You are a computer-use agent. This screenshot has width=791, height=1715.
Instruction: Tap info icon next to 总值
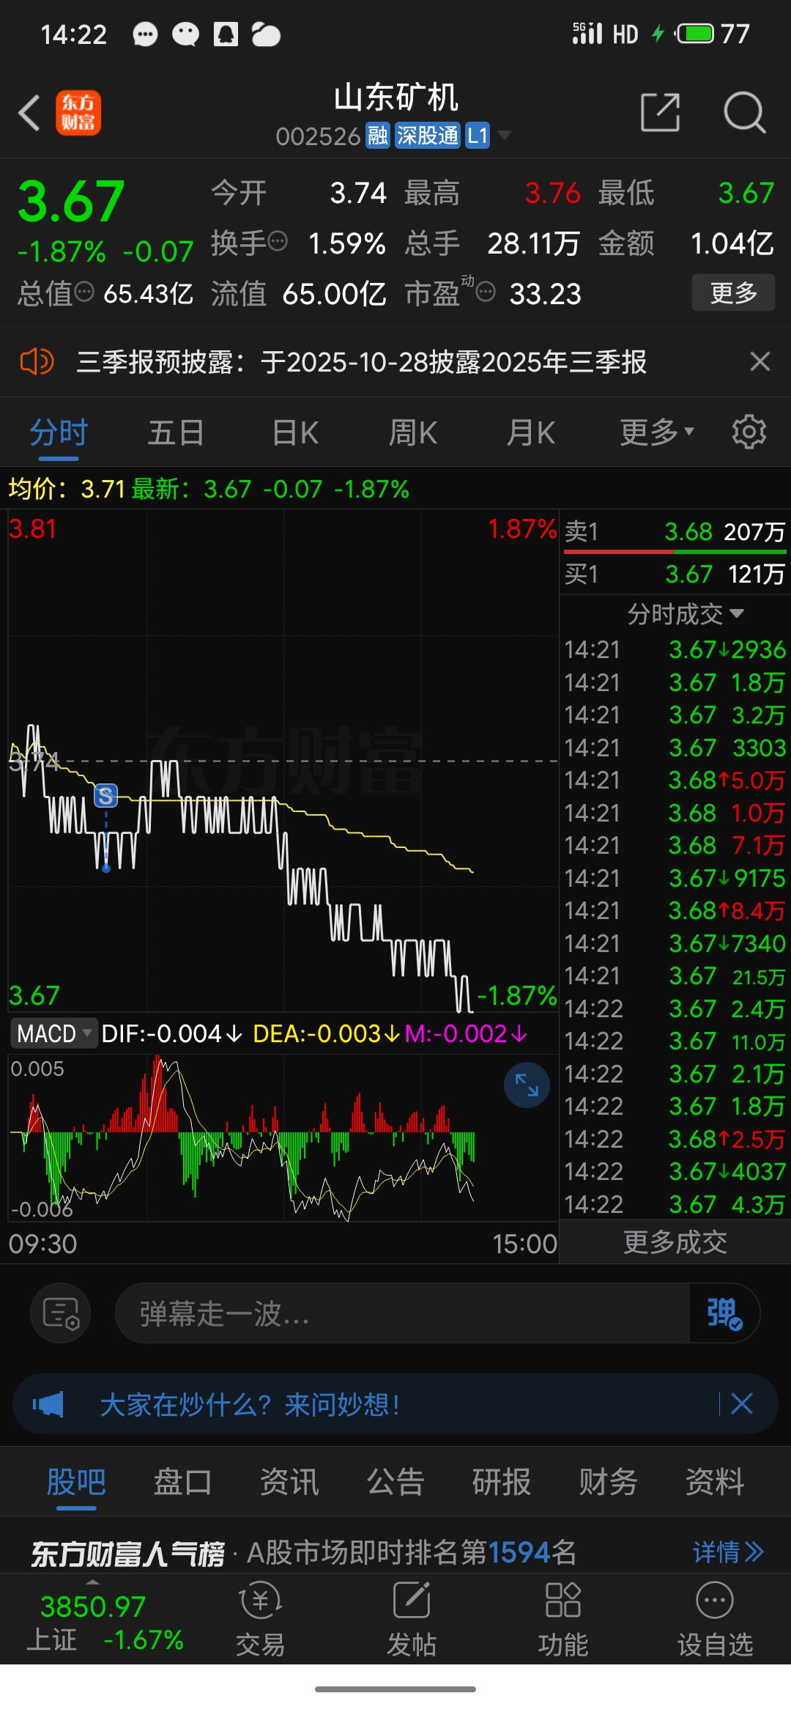[85, 292]
